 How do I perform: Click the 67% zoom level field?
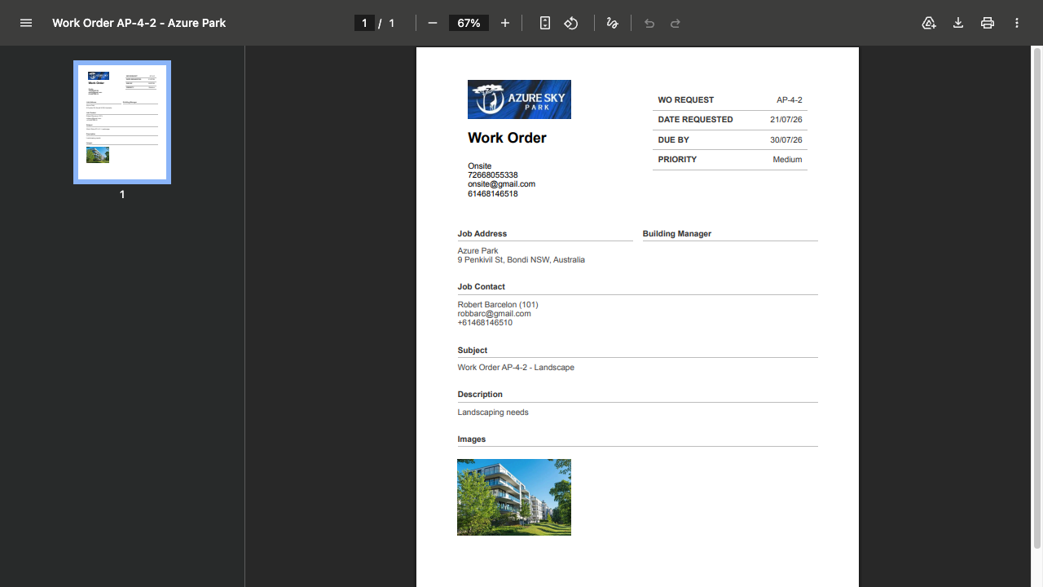tap(469, 23)
